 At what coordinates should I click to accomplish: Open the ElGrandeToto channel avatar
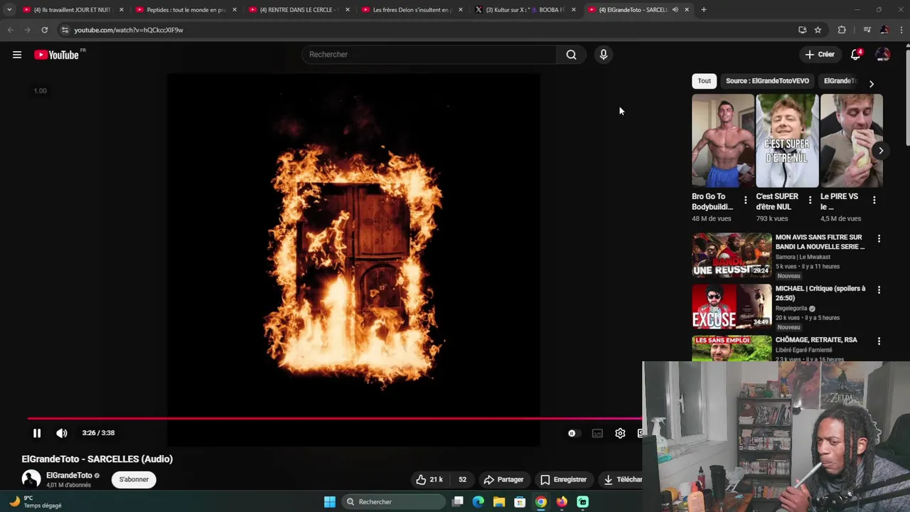coord(31,479)
